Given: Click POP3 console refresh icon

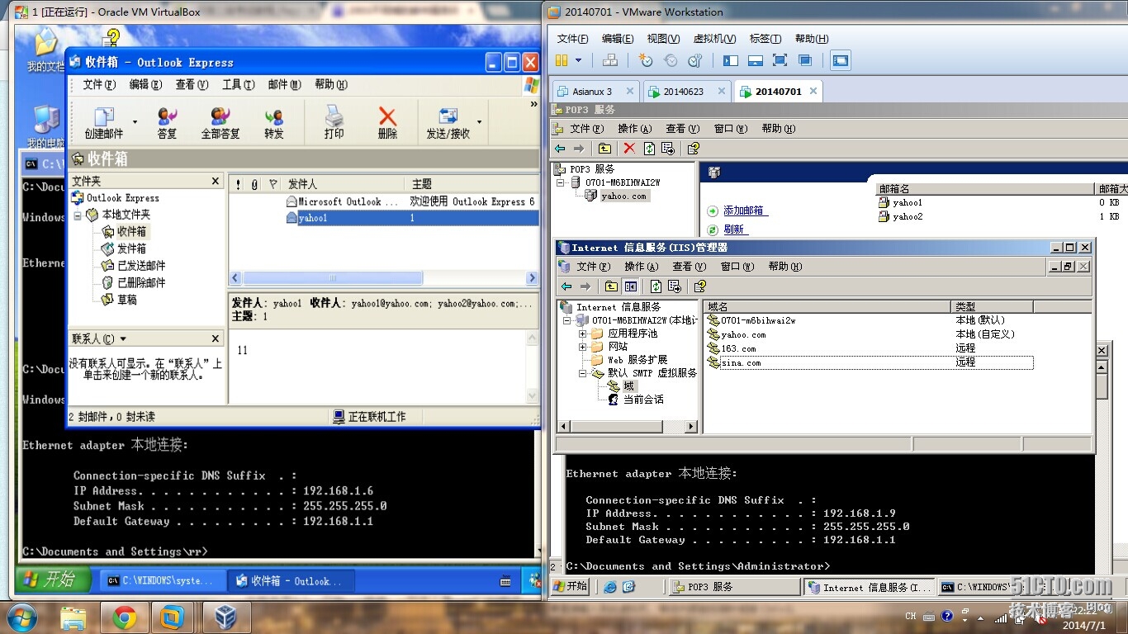Looking at the screenshot, I should pos(649,149).
